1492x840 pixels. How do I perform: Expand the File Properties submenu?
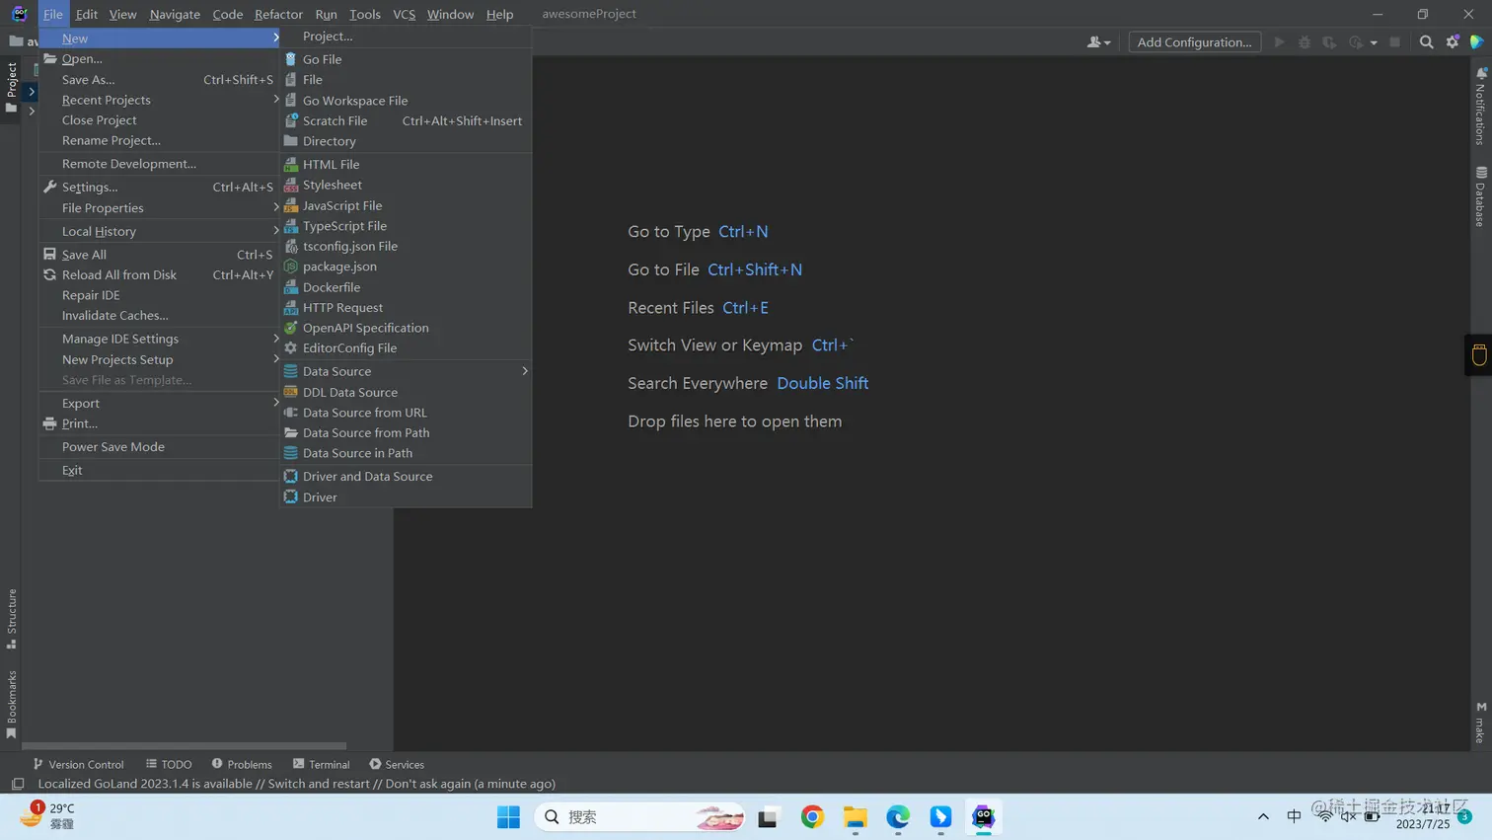[159, 208]
